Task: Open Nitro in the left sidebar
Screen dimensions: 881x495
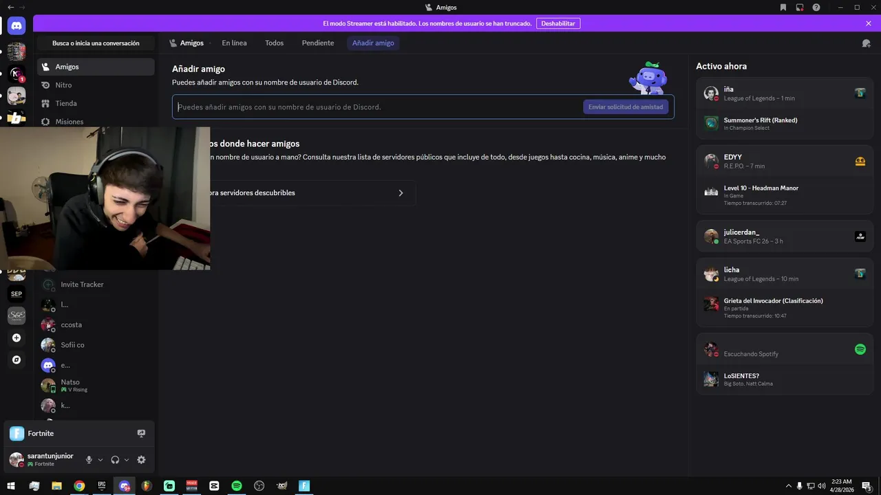Action: coord(96,85)
